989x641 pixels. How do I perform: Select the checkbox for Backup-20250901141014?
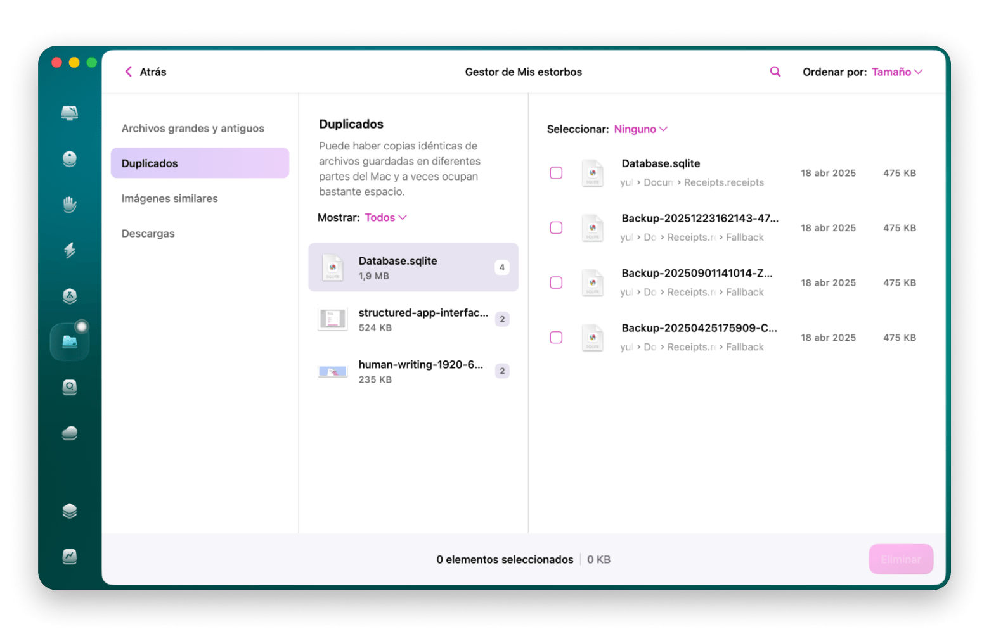click(556, 282)
